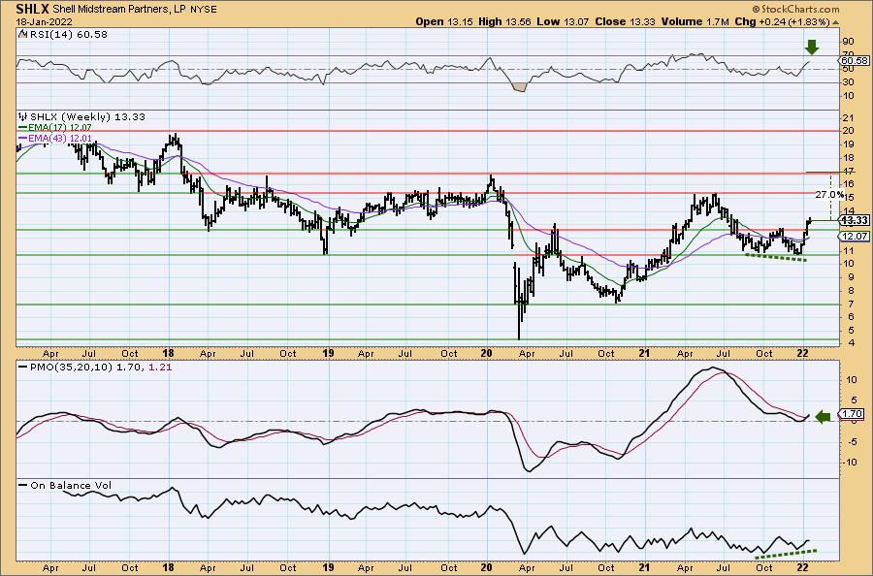
Task: Click the -10 level on PMO axis
Action: 849,462
